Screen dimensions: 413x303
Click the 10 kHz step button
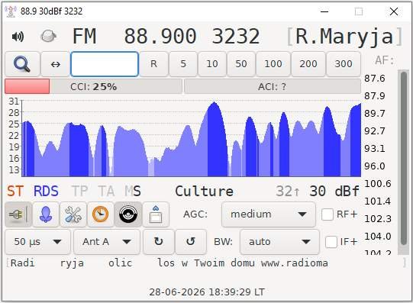click(212, 64)
